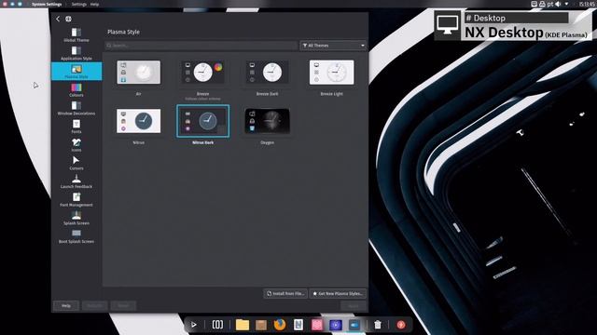Image resolution: width=597 pixels, height=335 pixels.
Task: Open Application Style in sidebar
Action: 76,53
